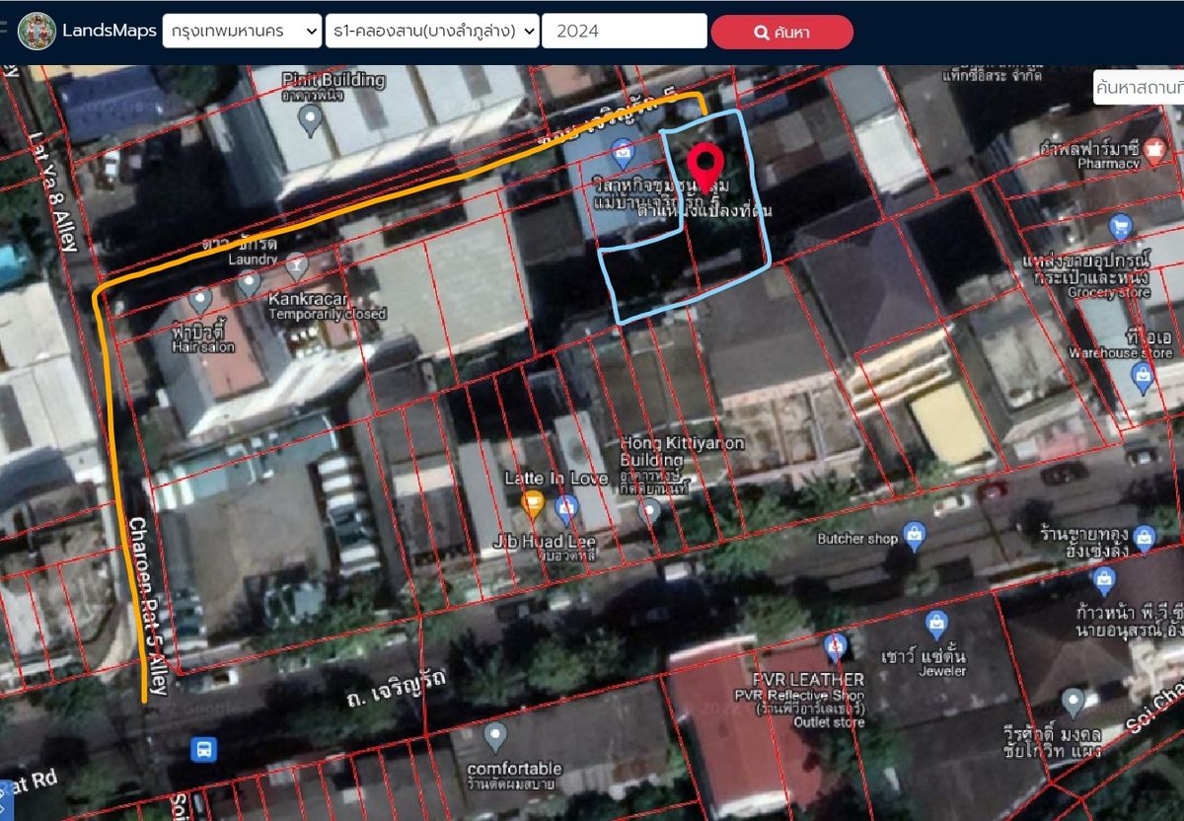Select the Jeweler blue shopping marker
1184x821 pixels.
[936, 624]
